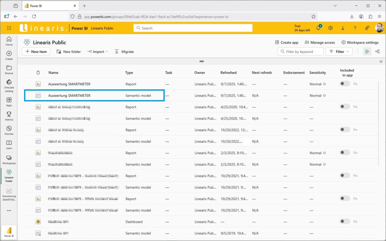Open Linearis Public in the left navigation

[9, 176]
